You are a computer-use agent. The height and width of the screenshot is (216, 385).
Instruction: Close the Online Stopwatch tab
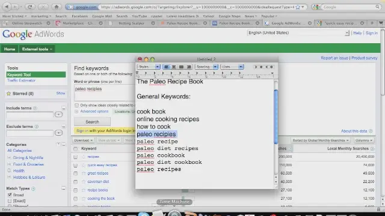[x=48, y=23]
